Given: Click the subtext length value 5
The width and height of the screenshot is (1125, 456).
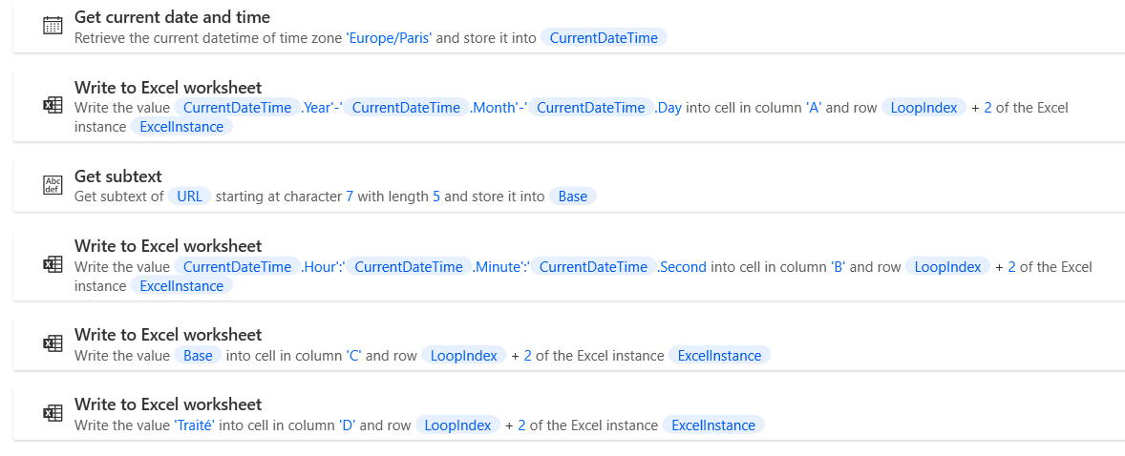Looking at the screenshot, I should point(436,197).
